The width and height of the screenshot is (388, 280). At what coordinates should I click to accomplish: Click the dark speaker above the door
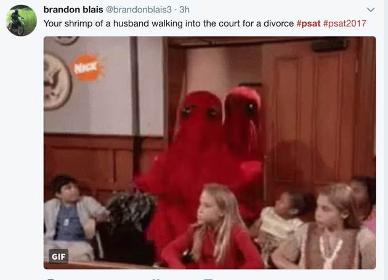click(329, 44)
